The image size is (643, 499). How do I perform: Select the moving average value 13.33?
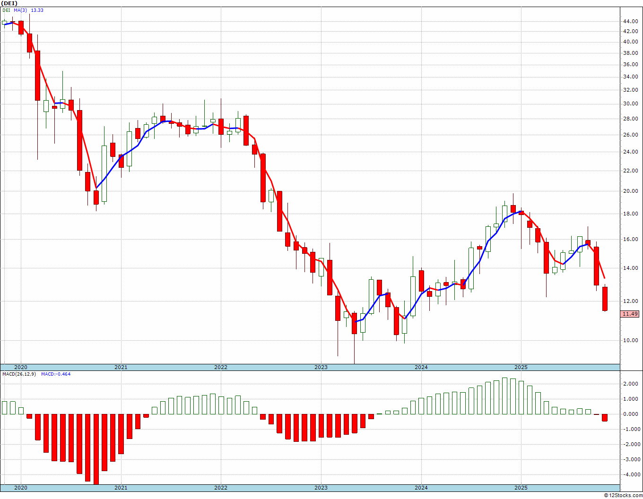coord(37,10)
